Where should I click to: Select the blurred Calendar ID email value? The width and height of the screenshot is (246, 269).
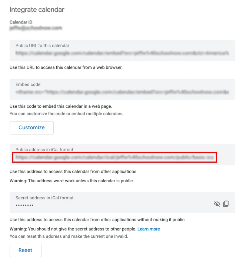point(36,28)
